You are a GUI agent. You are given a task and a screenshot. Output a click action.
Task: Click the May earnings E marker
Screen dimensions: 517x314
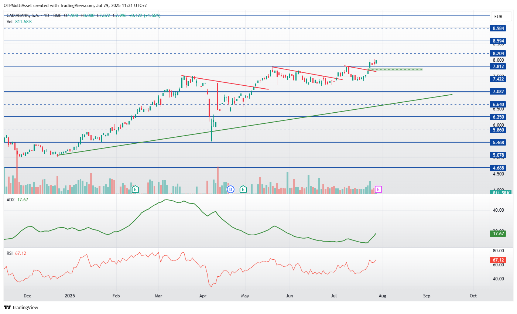click(x=243, y=189)
